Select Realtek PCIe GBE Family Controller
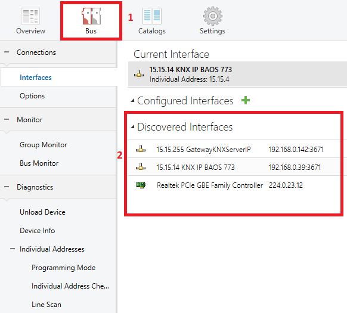 pos(210,185)
